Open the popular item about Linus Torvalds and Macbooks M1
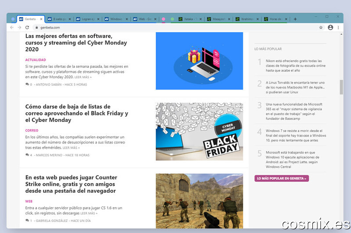The image size is (351, 233). 295,87
